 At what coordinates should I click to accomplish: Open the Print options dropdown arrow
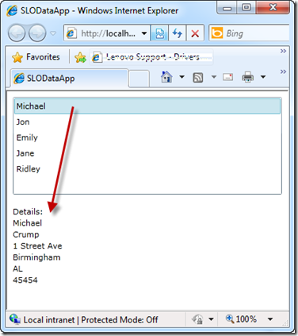pos(263,77)
